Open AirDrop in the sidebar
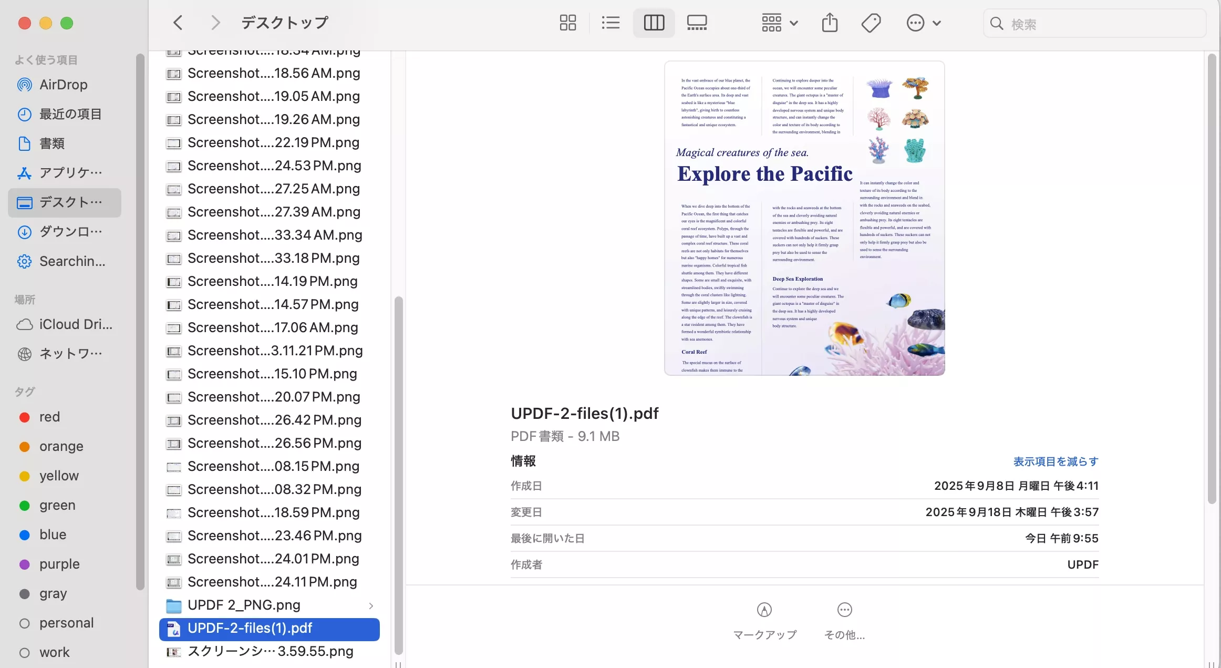 click(63, 85)
